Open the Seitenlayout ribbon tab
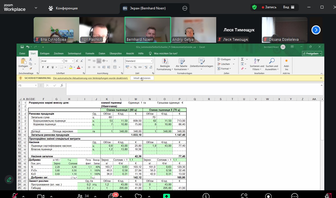The height and width of the screenshot is (198, 336). 74,54
